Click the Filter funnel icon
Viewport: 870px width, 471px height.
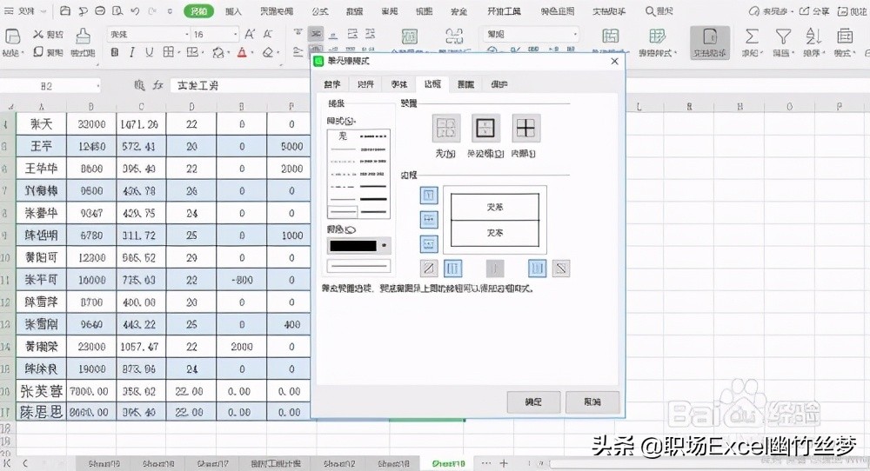coord(783,36)
